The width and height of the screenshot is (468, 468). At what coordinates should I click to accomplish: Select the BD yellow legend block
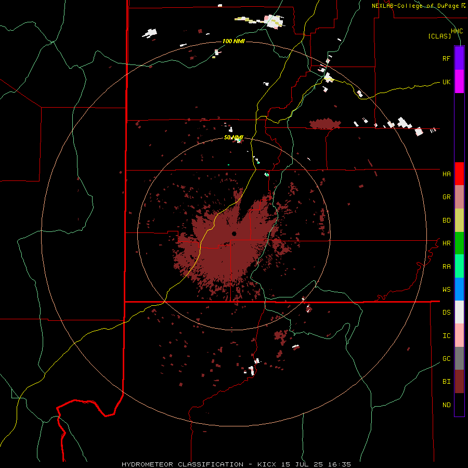click(x=459, y=220)
